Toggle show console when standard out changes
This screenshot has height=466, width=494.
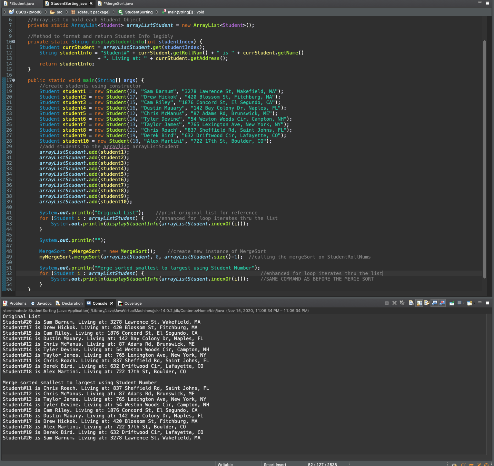434,303
